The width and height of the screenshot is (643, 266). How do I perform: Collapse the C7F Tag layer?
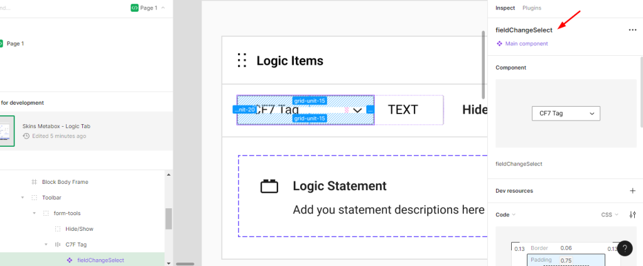[x=46, y=245]
